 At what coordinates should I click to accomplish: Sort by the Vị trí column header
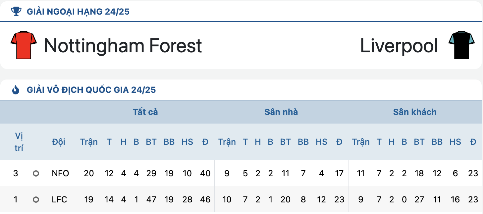(19, 142)
